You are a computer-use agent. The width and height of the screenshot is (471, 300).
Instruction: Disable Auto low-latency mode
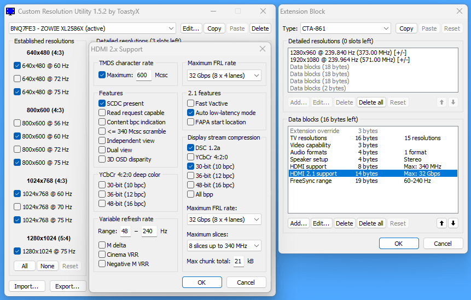[190, 113]
